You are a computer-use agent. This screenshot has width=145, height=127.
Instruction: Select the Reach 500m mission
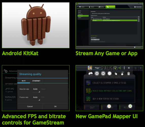point(110,91)
